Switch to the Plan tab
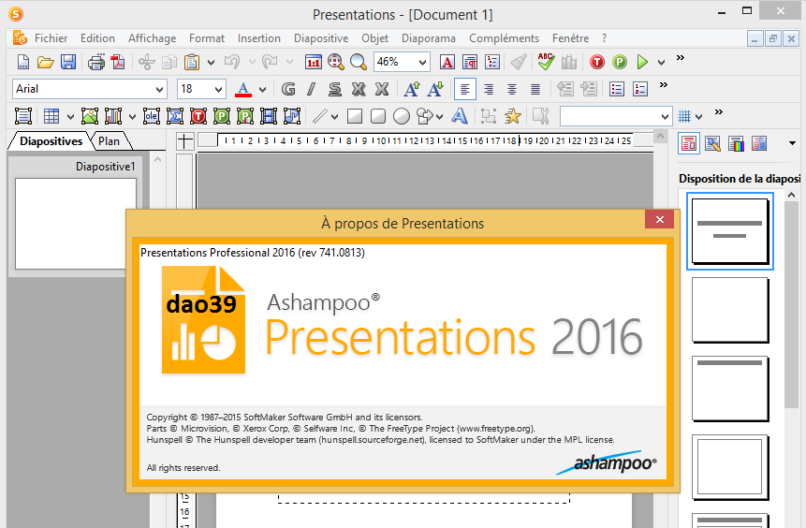Viewport: 806px width, 528px height. 110,141
